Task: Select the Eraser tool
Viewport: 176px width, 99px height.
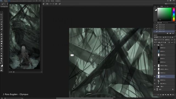Action: (1, 39)
